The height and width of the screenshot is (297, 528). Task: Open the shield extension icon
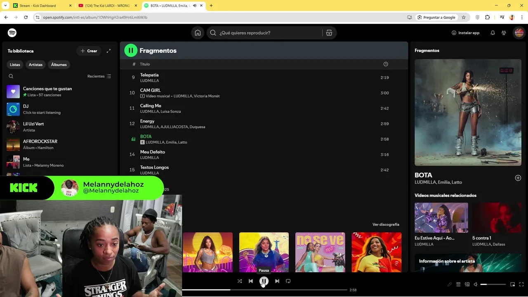tap(478, 17)
